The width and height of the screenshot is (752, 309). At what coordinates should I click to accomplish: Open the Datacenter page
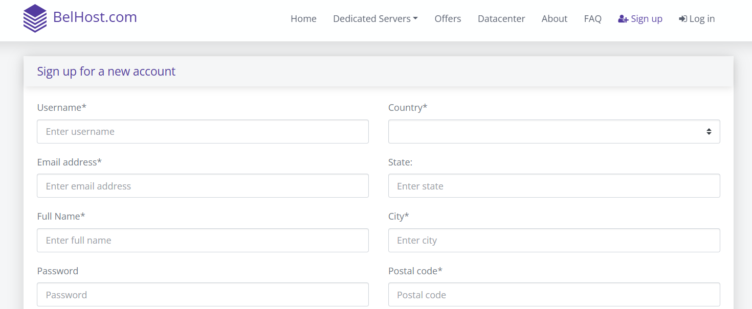501,19
